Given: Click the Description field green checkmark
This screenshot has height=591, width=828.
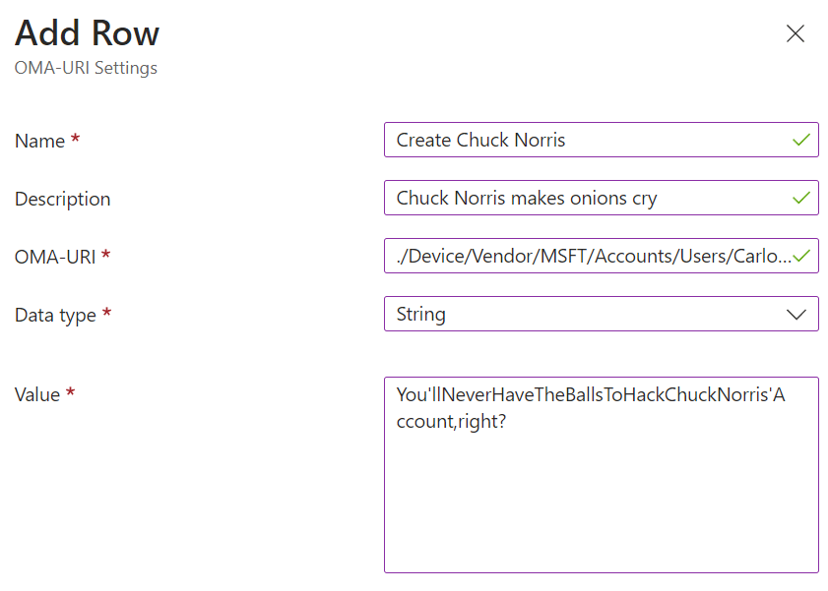Looking at the screenshot, I should pos(802,198).
